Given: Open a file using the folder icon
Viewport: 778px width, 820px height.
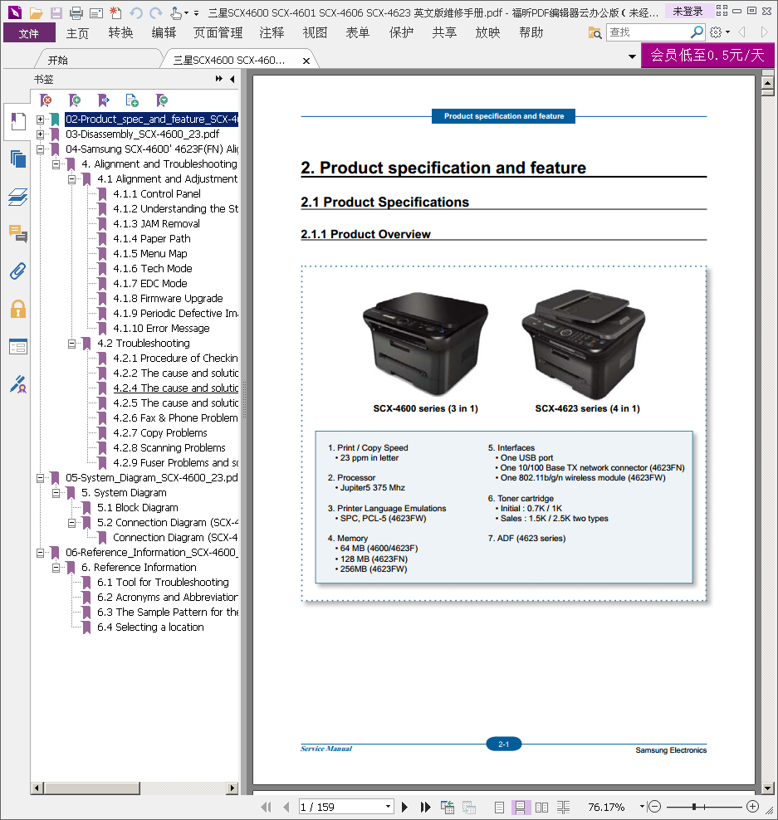Looking at the screenshot, I should click(36, 12).
